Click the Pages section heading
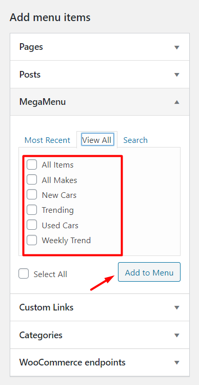The width and height of the screenshot is (199, 385). click(x=31, y=47)
